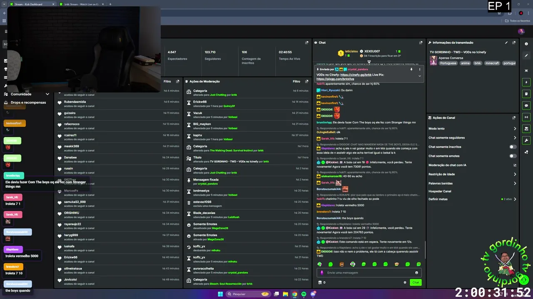Click the Envie uma mensagem field
This screenshot has height=299, width=533.
[369, 273]
